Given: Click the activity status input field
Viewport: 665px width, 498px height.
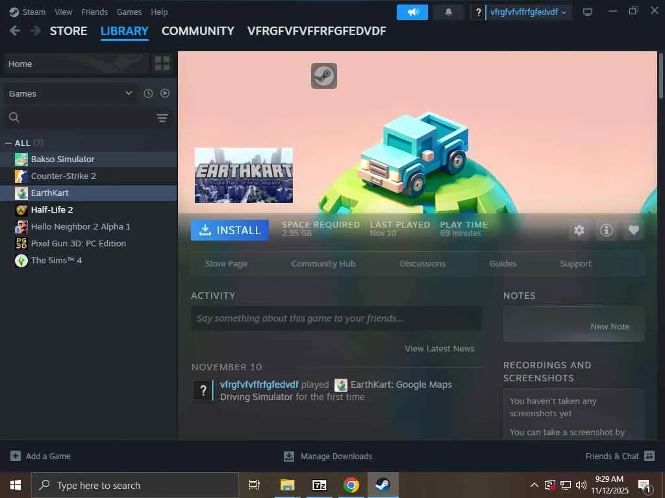Looking at the screenshot, I should [x=336, y=318].
